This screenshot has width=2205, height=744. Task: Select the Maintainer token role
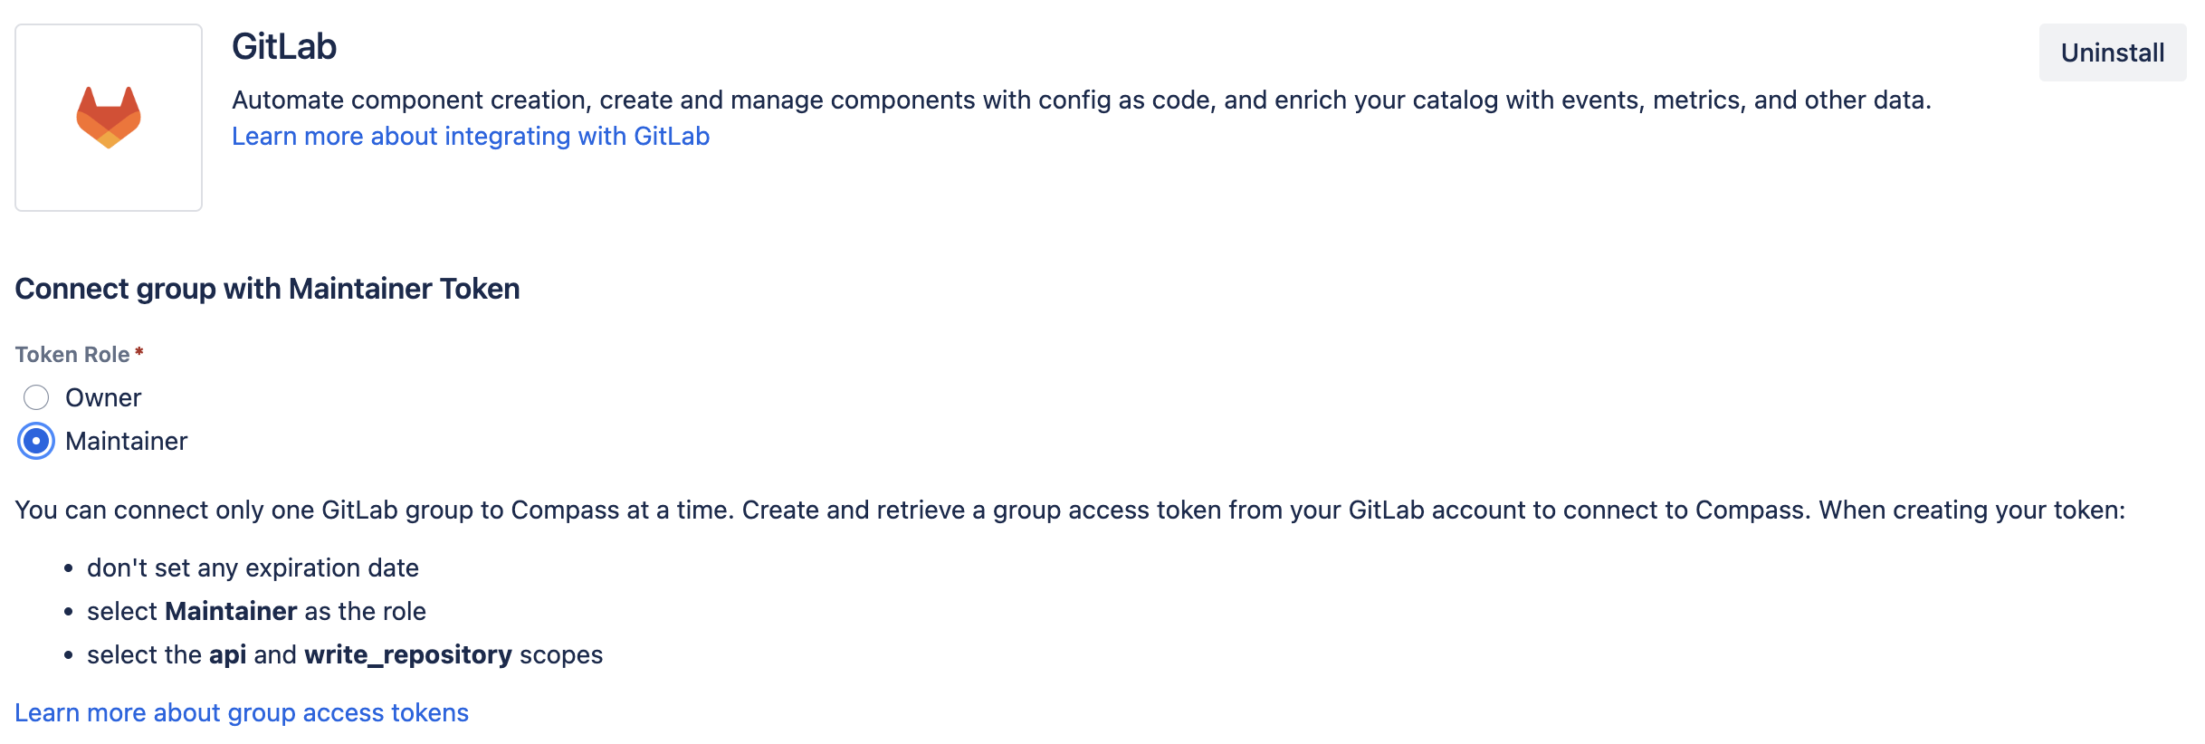coord(35,442)
